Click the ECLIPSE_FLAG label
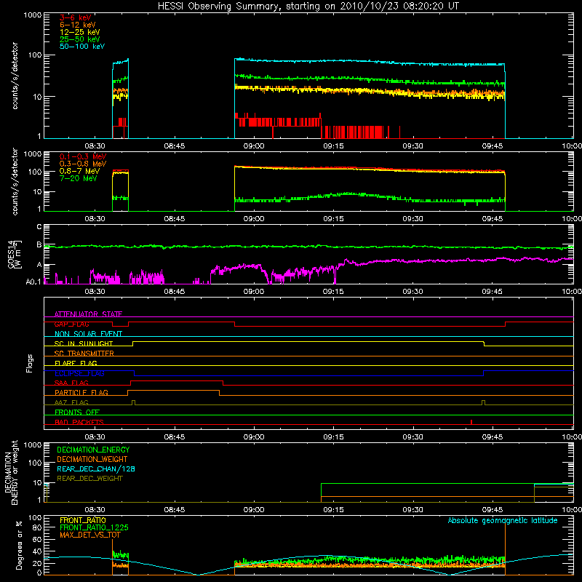582x582 pixels. pos(79,373)
